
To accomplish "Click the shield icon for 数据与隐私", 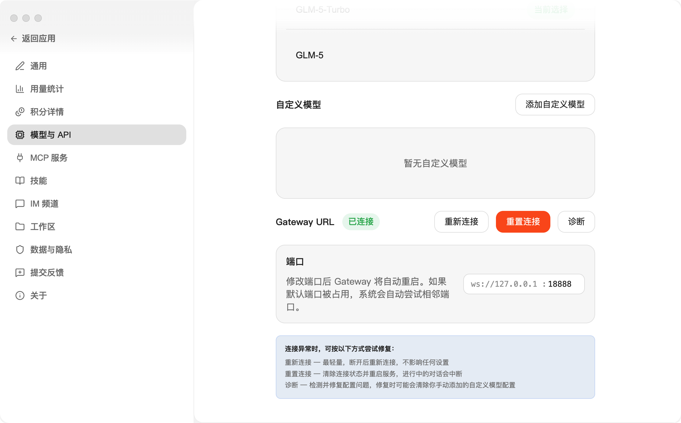I will tap(20, 250).
